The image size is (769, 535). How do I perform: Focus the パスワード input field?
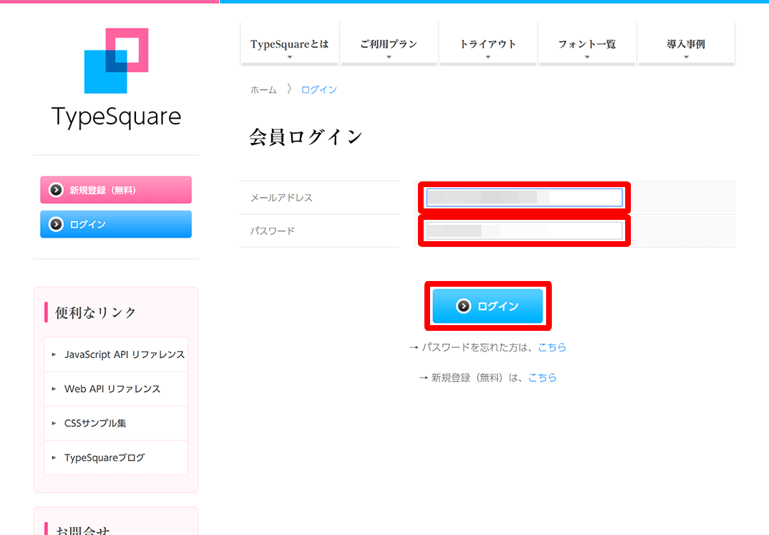[x=524, y=231]
